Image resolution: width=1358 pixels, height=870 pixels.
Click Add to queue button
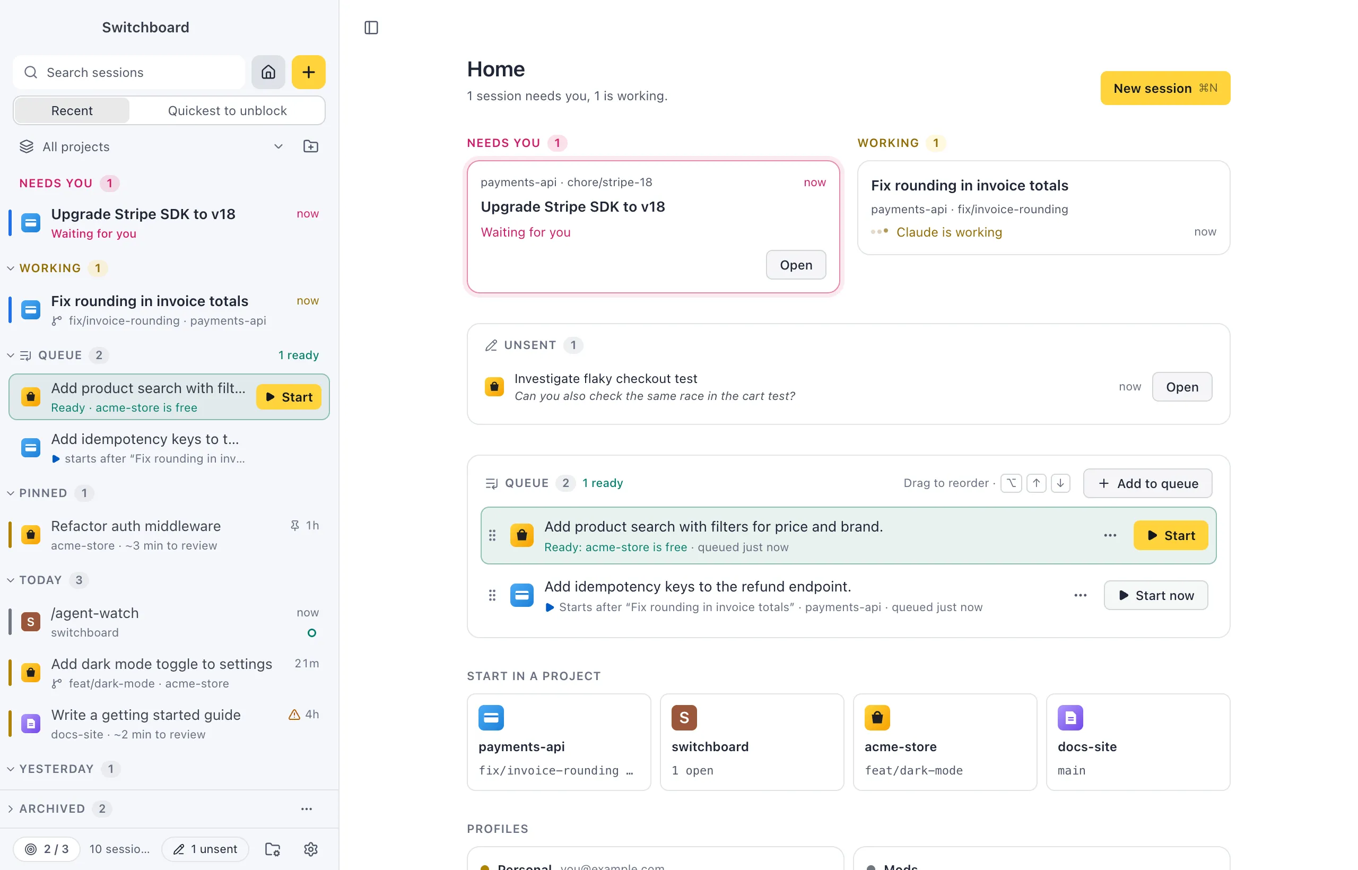tap(1147, 483)
